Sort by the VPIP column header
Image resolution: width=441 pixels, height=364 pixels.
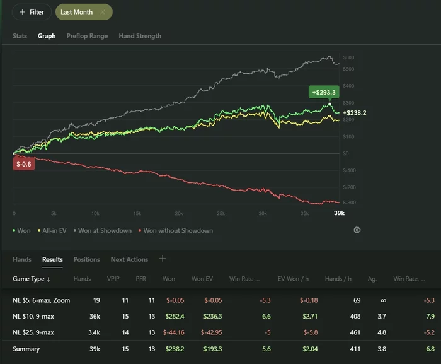tap(113, 279)
